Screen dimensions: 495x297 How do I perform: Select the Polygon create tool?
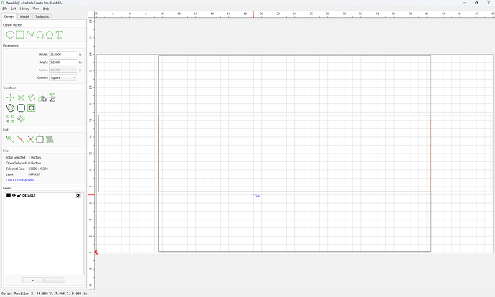pos(49,34)
